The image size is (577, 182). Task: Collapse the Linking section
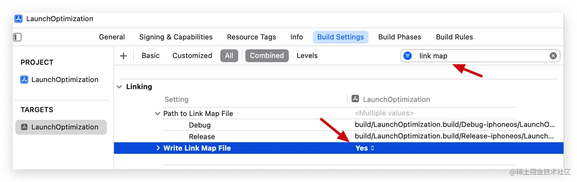point(120,87)
